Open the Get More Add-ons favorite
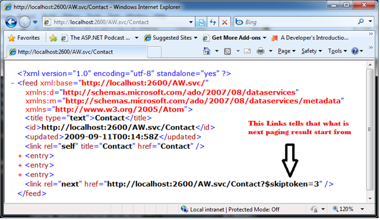 [x=235, y=38]
